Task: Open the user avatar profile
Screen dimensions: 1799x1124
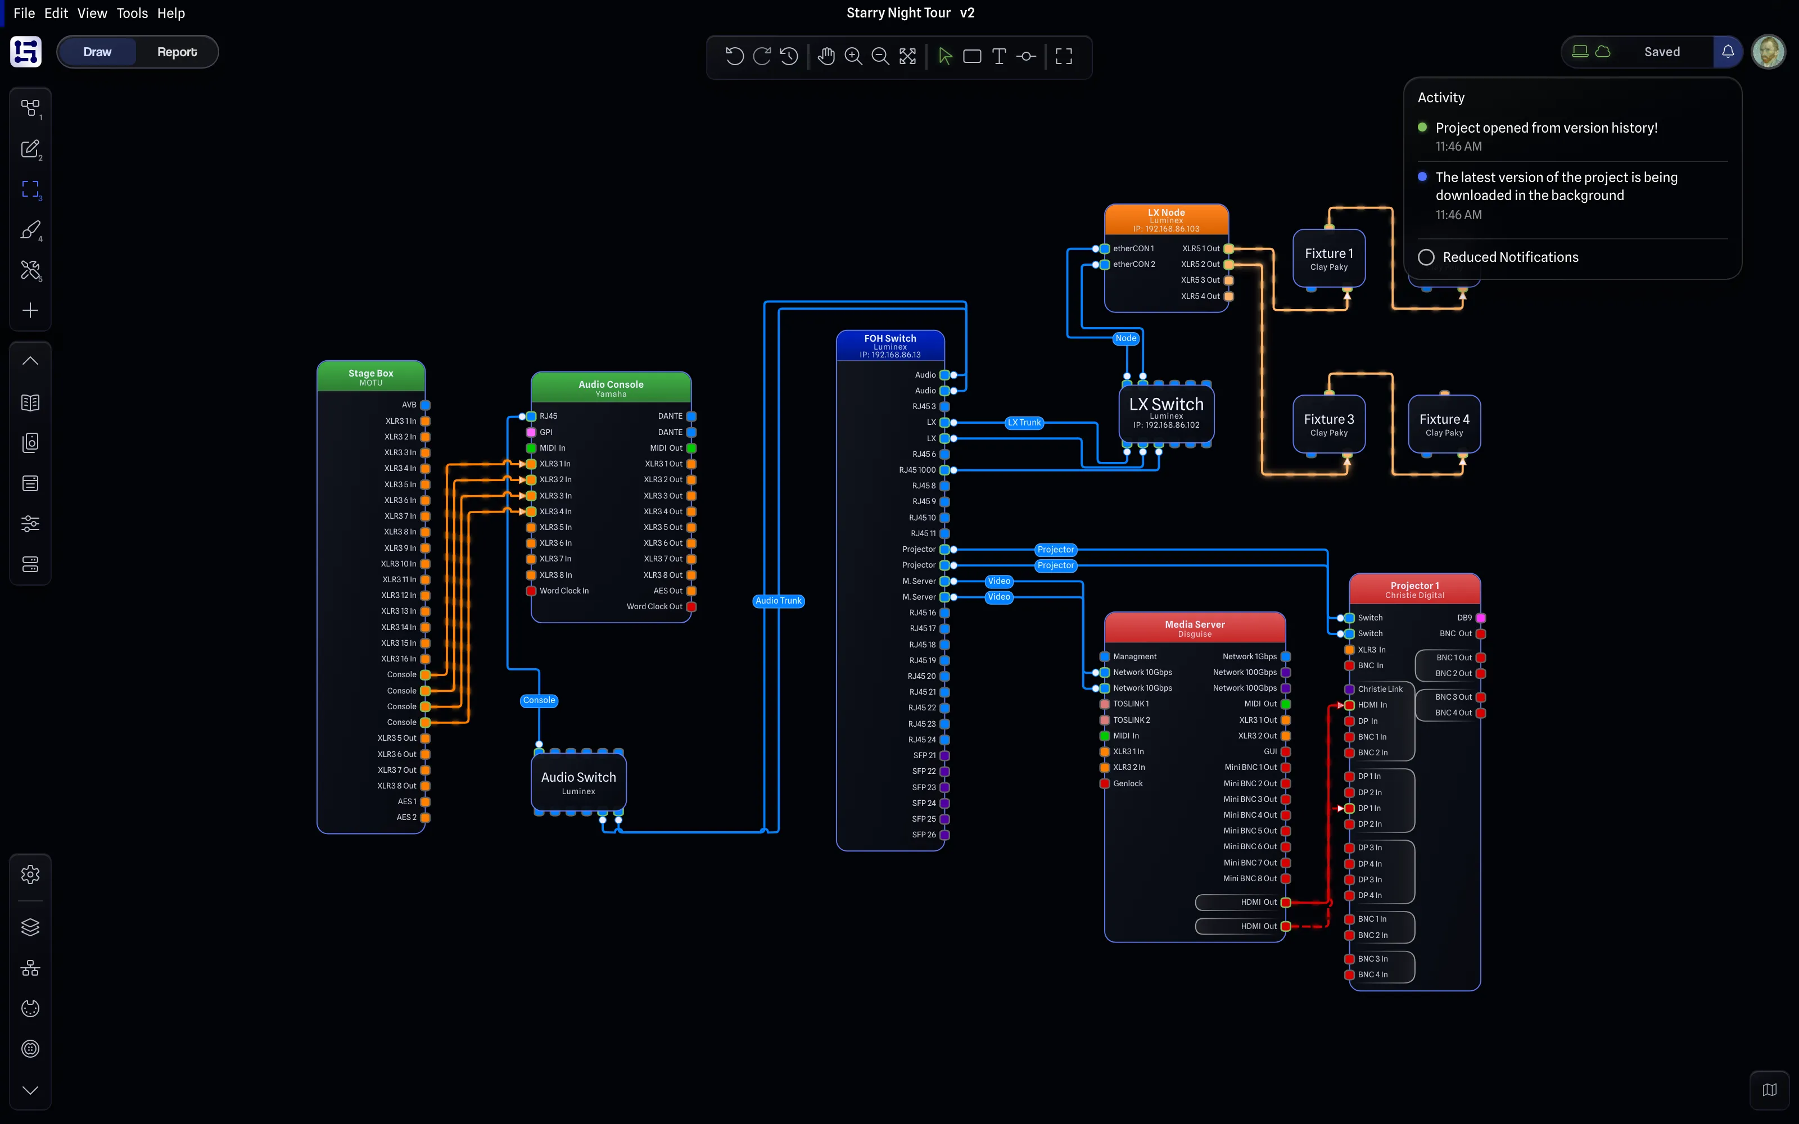Action: 1769,52
